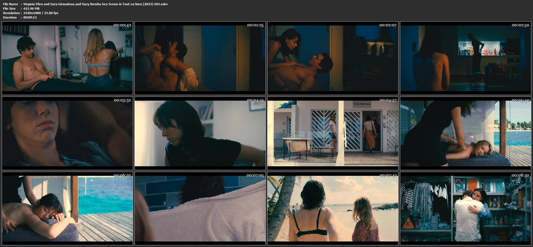Viewport: 533px width, 247px height.
Task: Click the 'Resolution' label
Action: [11, 13]
